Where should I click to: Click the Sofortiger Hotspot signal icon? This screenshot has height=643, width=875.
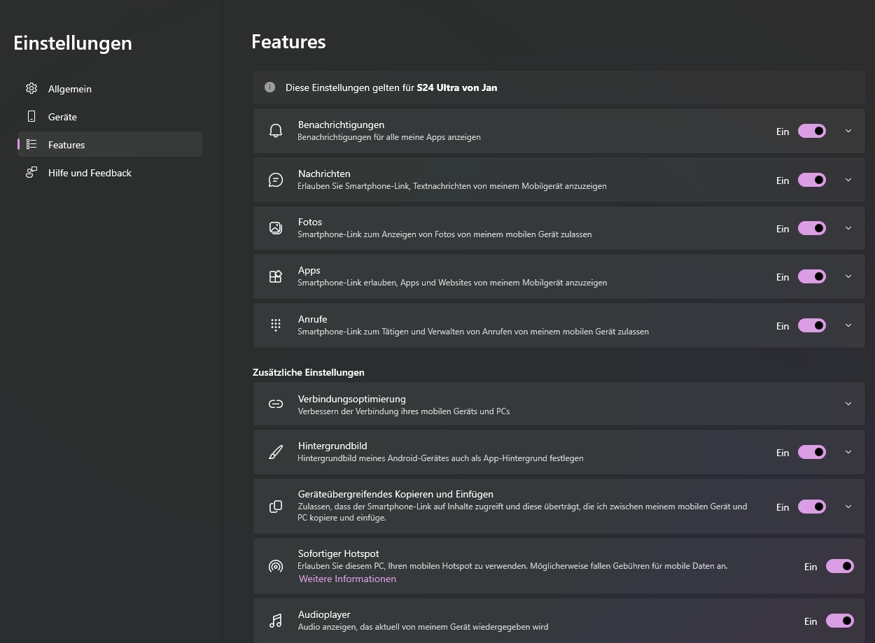coord(276,566)
